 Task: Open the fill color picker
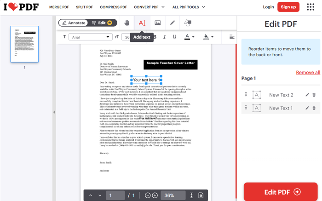(x=208, y=37)
